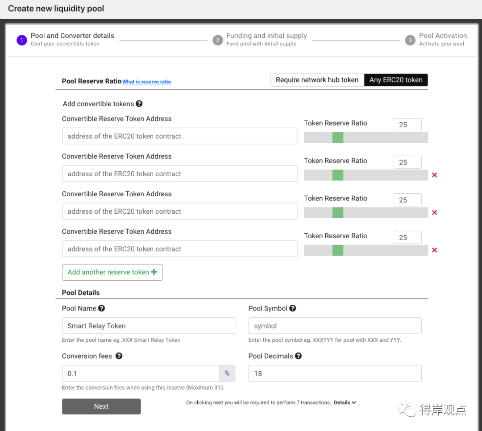Image resolution: width=482 pixels, height=431 pixels.
Task: Click Add another reserve token button
Action: pyautogui.click(x=112, y=272)
